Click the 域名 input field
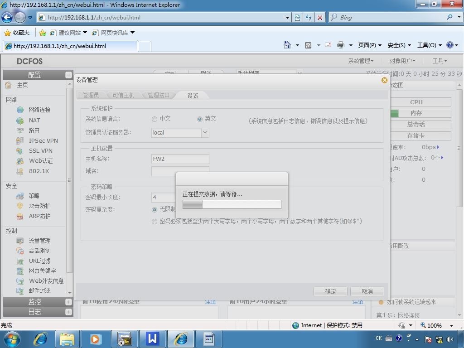 (x=180, y=171)
